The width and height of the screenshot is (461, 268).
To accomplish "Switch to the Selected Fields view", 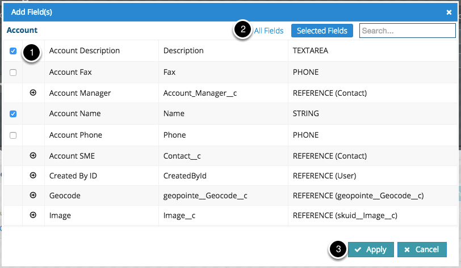I will click(322, 31).
